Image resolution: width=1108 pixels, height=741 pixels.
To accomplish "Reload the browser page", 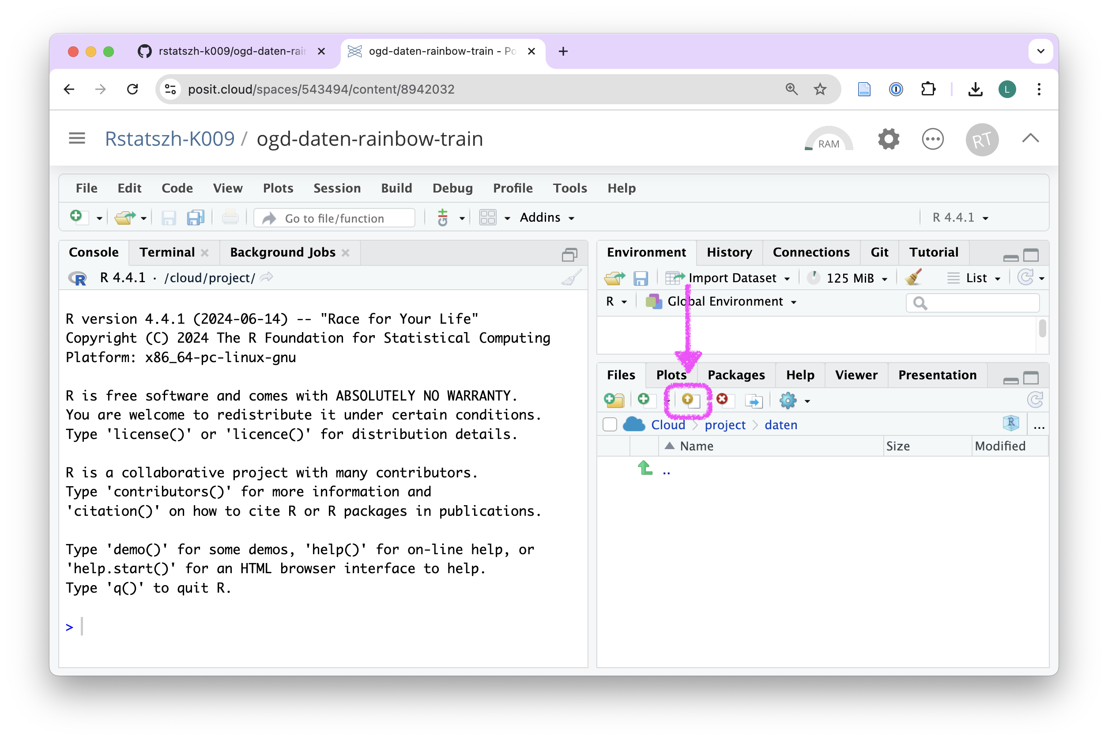I will click(x=133, y=89).
